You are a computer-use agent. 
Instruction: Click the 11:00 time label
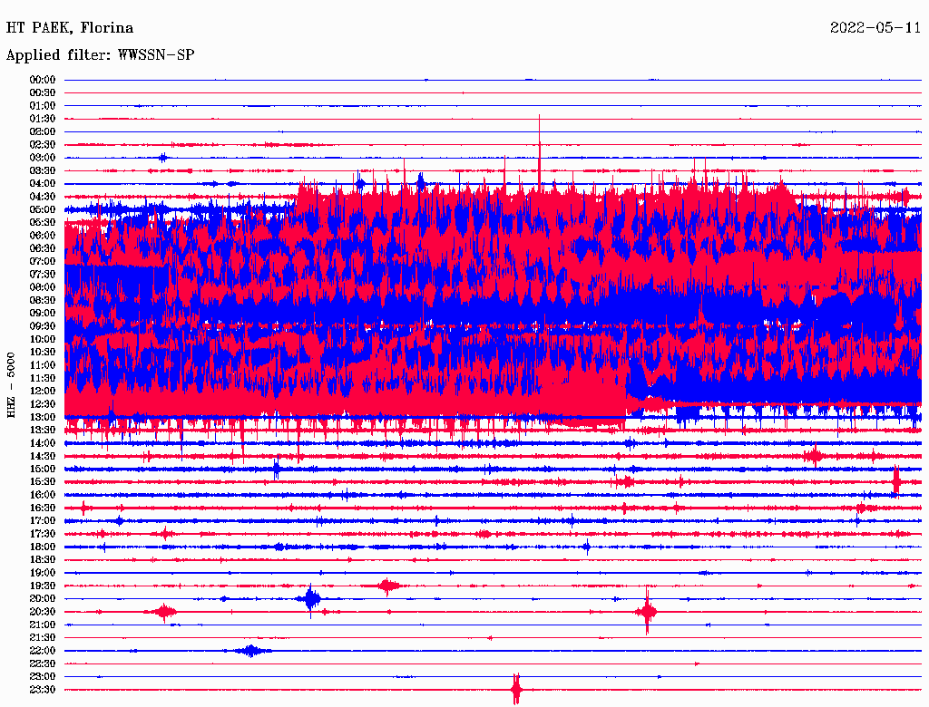(x=43, y=365)
